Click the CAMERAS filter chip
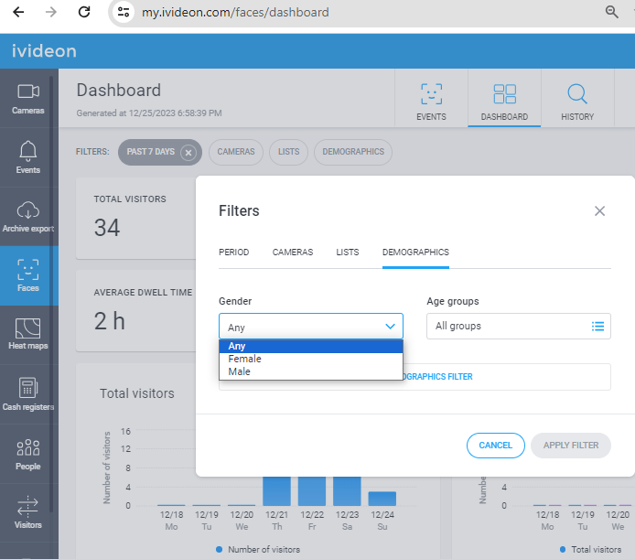The height and width of the screenshot is (559, 635). pos(236,152)
